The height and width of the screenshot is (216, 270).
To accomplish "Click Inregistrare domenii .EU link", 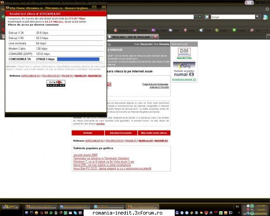I will point(184,79).
